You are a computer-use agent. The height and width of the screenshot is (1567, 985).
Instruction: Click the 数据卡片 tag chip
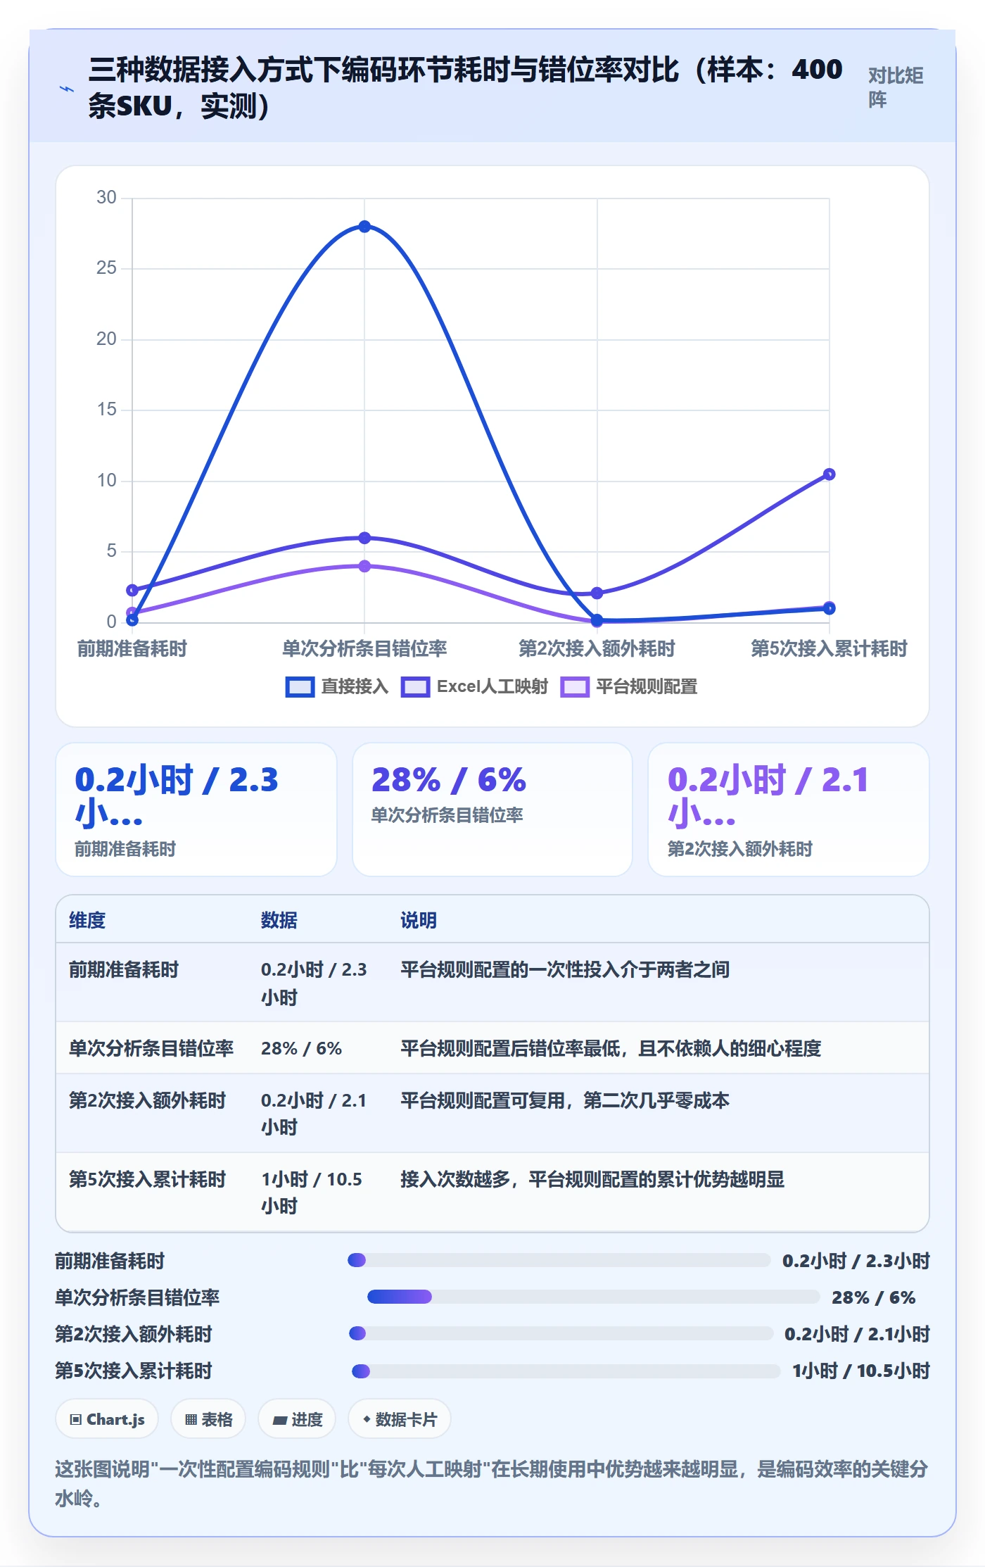(x=400, y=1419)
